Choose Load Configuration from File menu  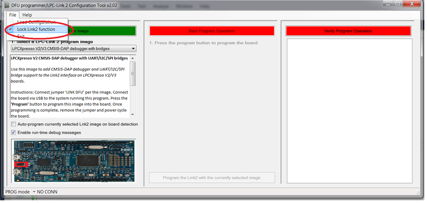[x=36, y=22]
